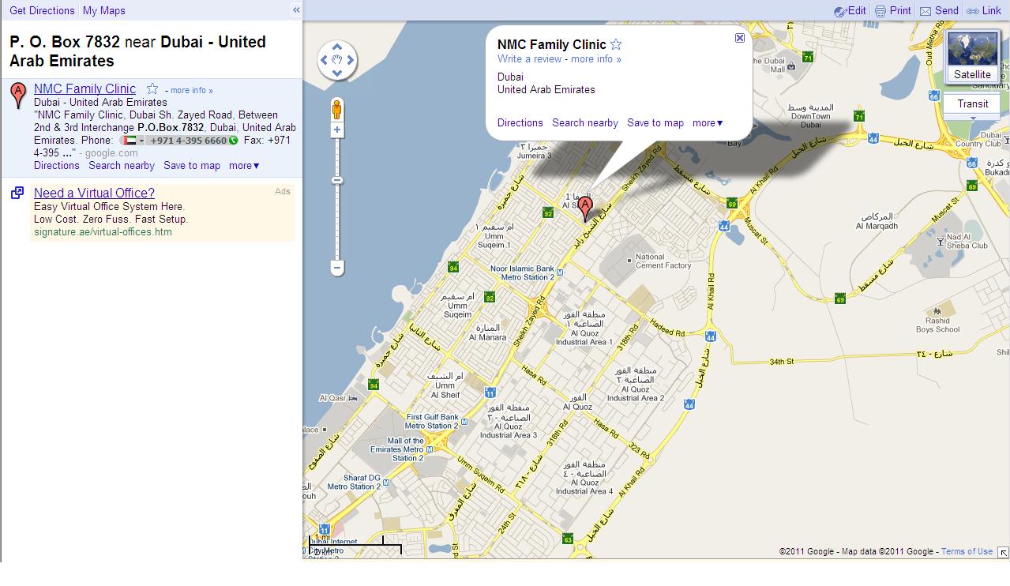The image size is (1010, 586).
Task: Click the zoom slider handle
Action: click(x=337, y=180)
